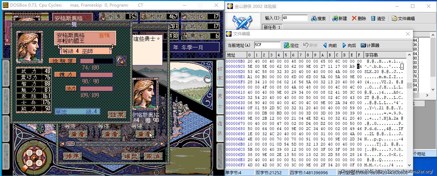Open the 勇士 side tab in game
The width and height of the screenshot is (437, 176).
220,101
